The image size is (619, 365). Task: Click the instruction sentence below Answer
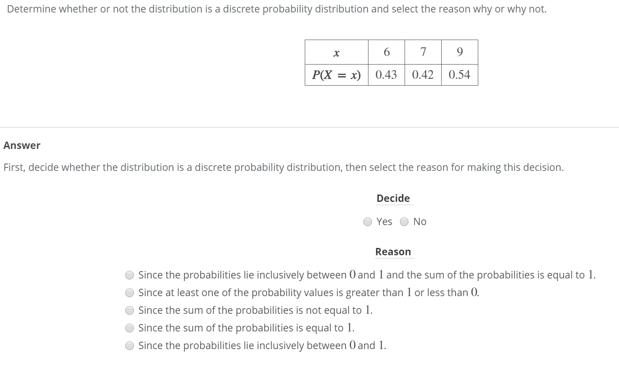coord(284,167)
